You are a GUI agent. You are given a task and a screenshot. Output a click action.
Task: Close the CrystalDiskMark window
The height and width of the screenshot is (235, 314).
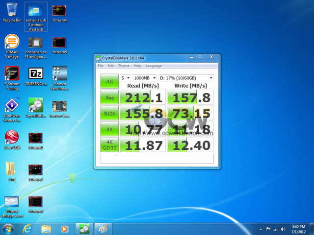pyautogui.click(x=211, y=57)
